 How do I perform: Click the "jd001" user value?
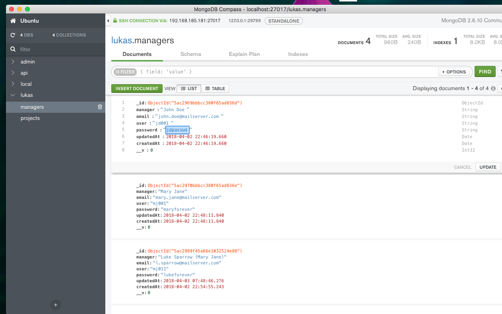163,123
